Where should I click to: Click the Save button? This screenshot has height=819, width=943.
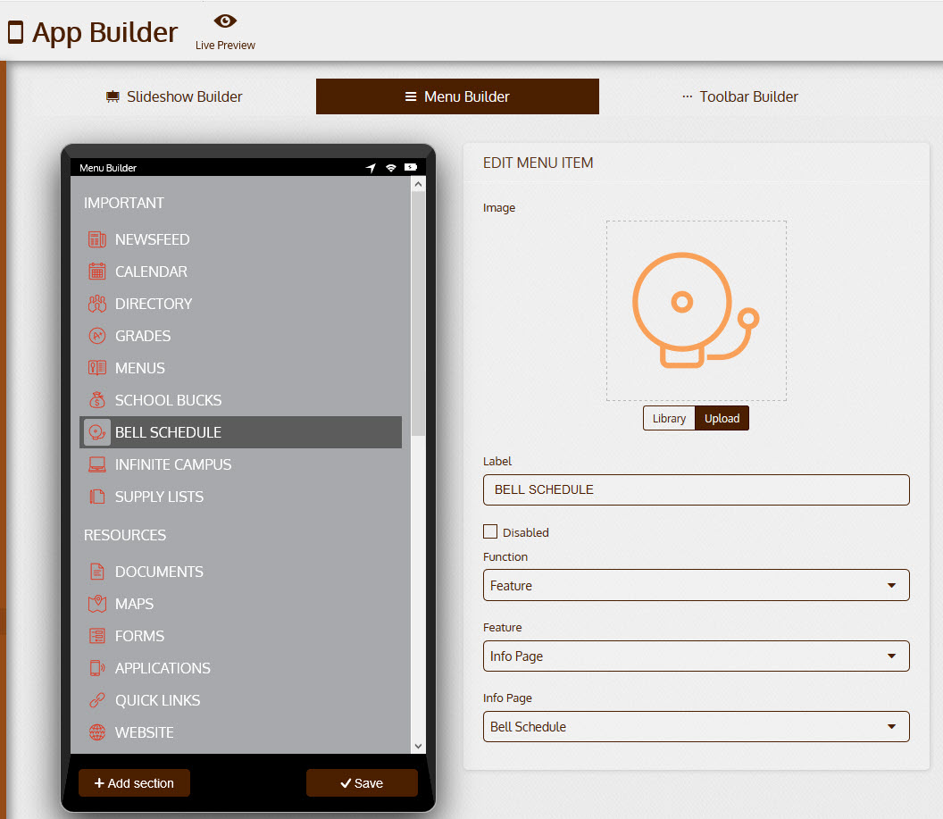(362, 783)
